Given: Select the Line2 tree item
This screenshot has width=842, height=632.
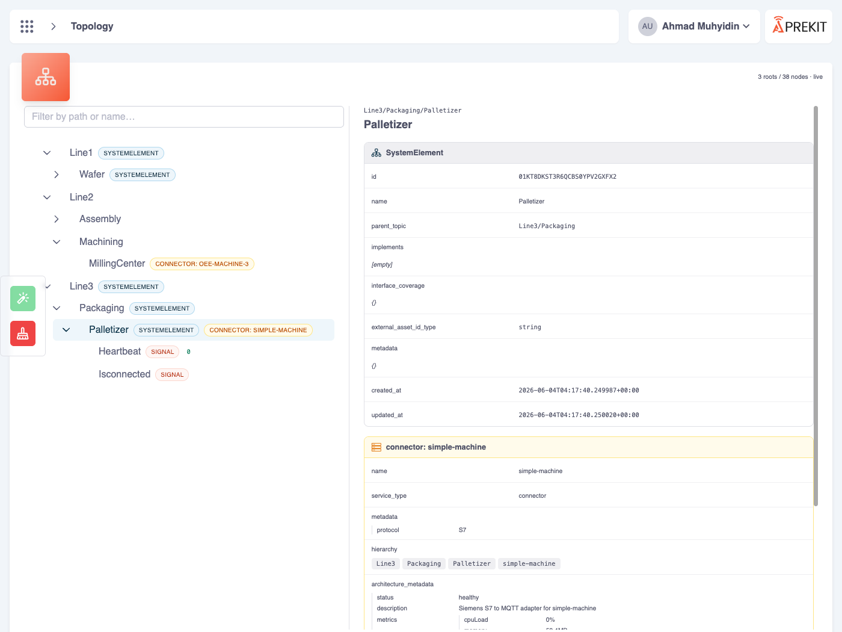Looking at the screenshot, I should pos(81,197).
